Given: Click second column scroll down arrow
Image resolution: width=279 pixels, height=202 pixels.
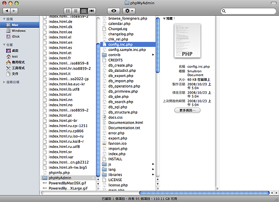Looking at the screenshot, I should pyautogui.click(x=158, y=184).
